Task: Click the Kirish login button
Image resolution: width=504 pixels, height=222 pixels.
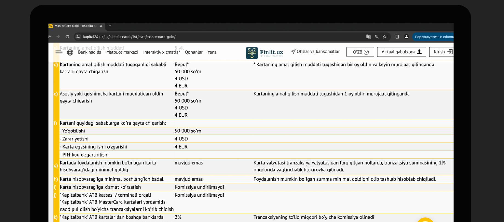Action: click(x=442, y=52)
